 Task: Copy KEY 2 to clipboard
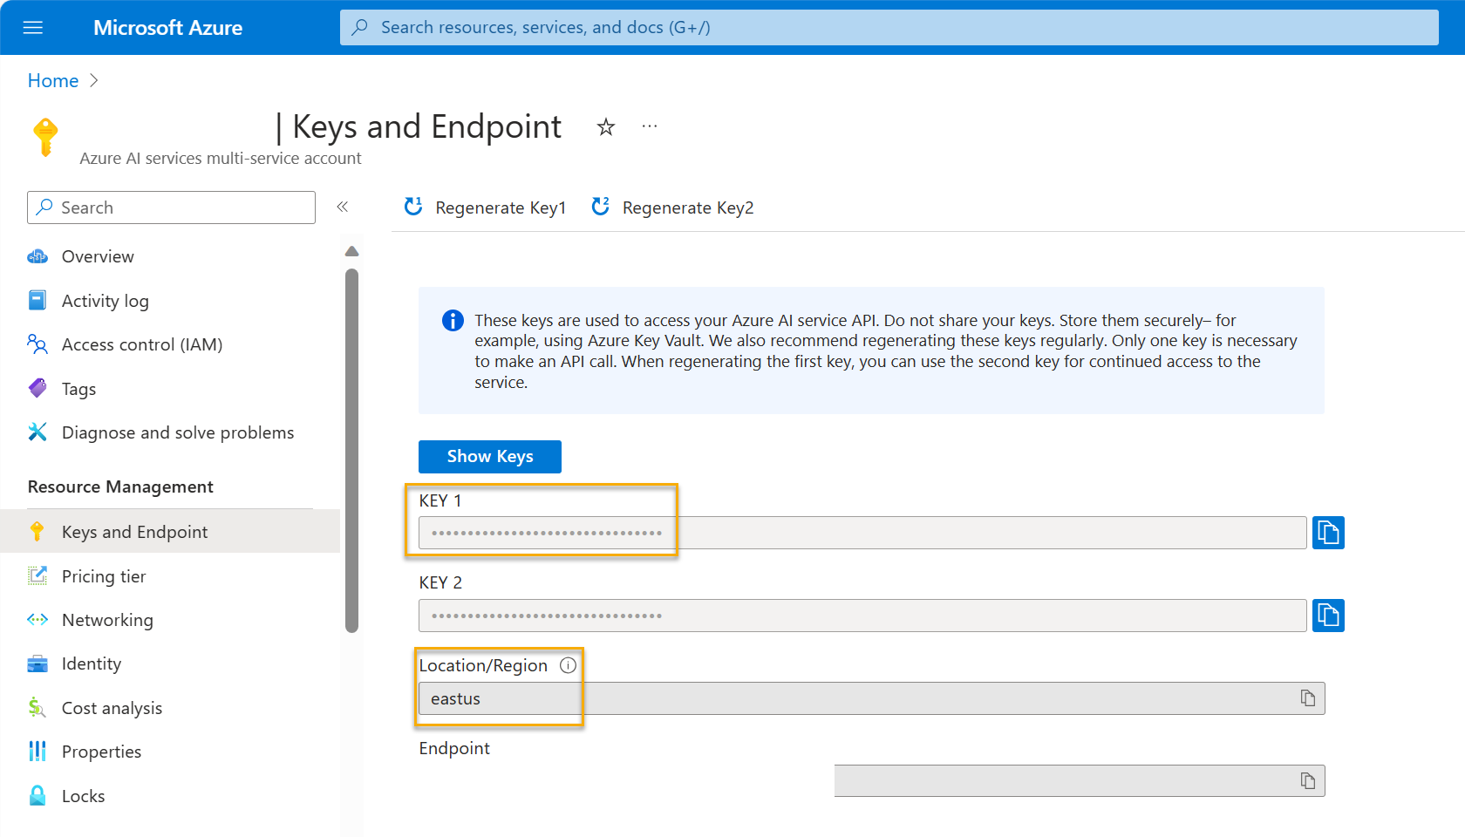point(1327,615)
